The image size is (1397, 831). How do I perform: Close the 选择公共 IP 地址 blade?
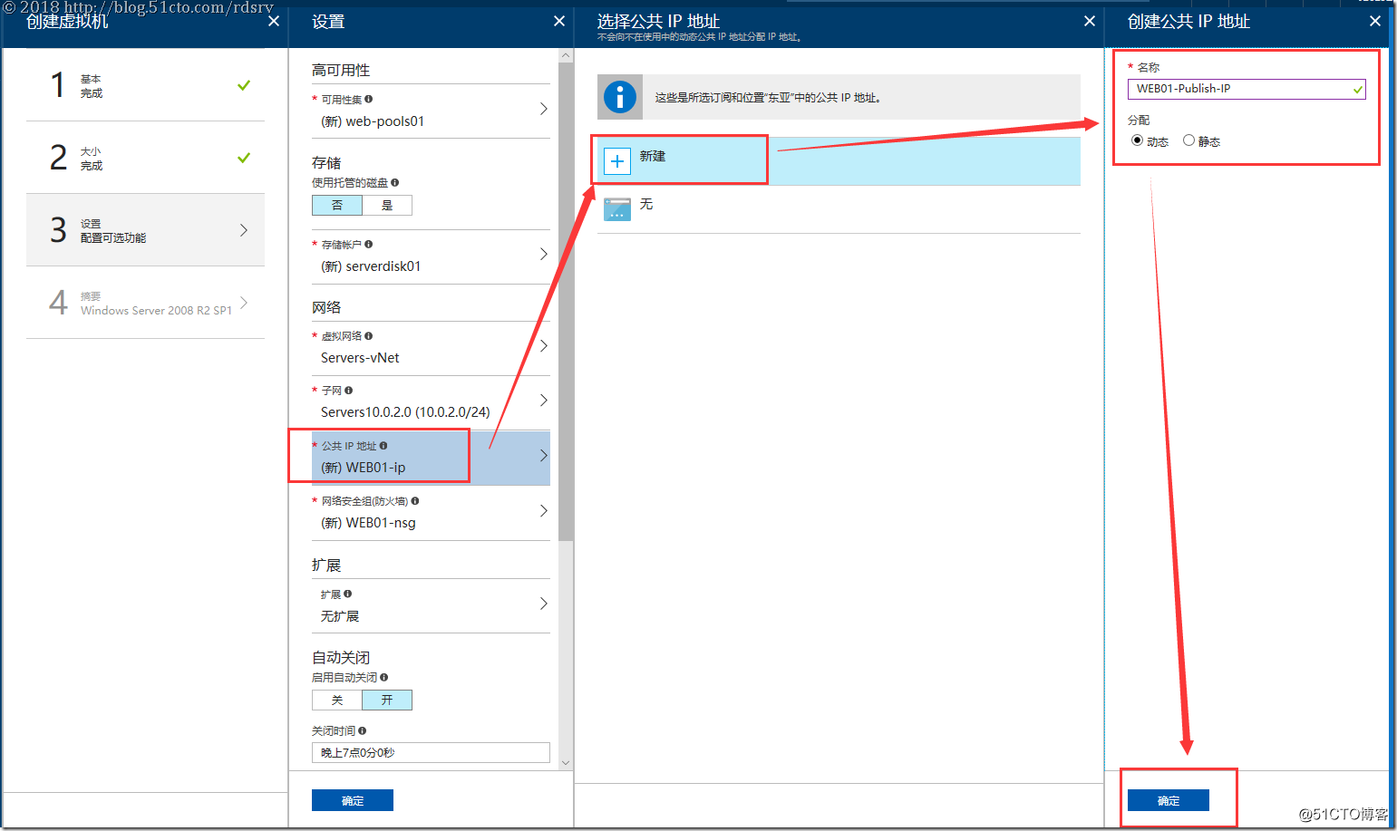point(1090,21)
